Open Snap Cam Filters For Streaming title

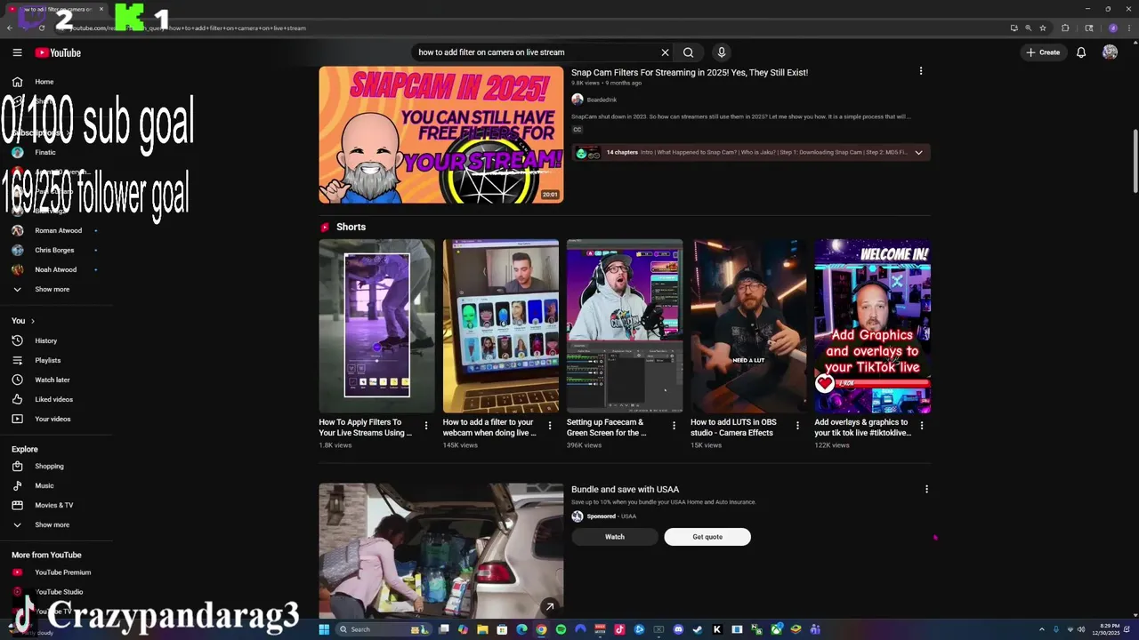(690, 73)
